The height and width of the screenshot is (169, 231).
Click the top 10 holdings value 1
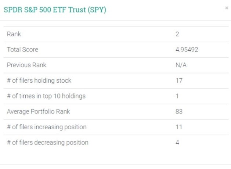coord(177,96)
